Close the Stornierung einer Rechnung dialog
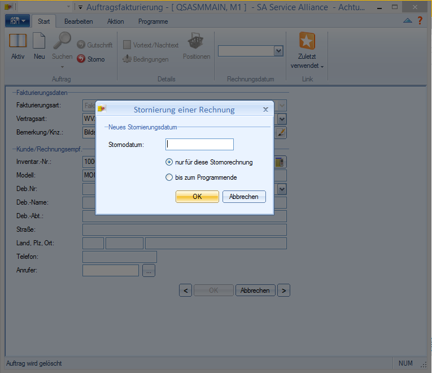 pyautogui.click(x=265, y=110)
